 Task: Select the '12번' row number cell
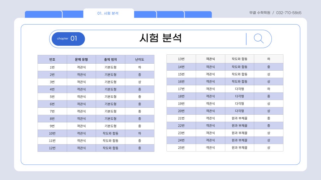point(52,148)
